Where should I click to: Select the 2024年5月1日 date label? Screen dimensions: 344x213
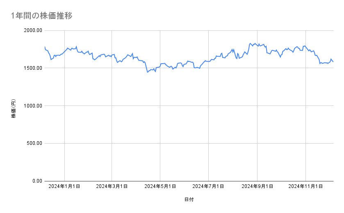tap(160, 186)
